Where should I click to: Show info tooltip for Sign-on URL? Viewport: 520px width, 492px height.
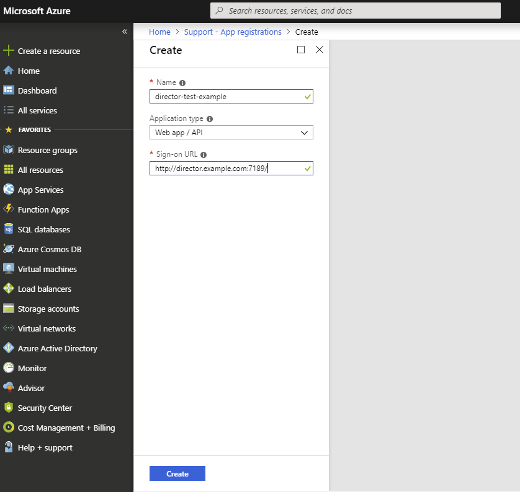coord(204,155)
